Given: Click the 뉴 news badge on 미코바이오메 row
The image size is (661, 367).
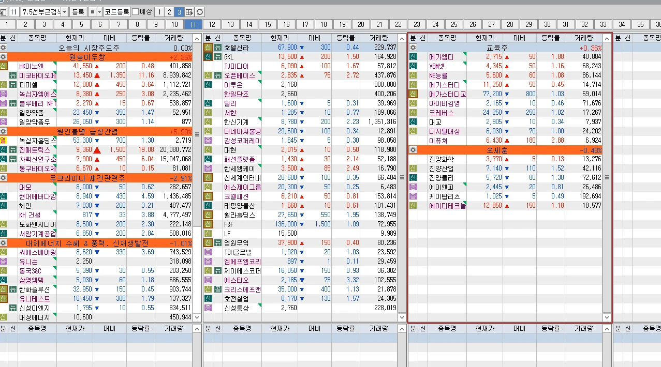Looking at the screenshot, I should tap(13, 75).
